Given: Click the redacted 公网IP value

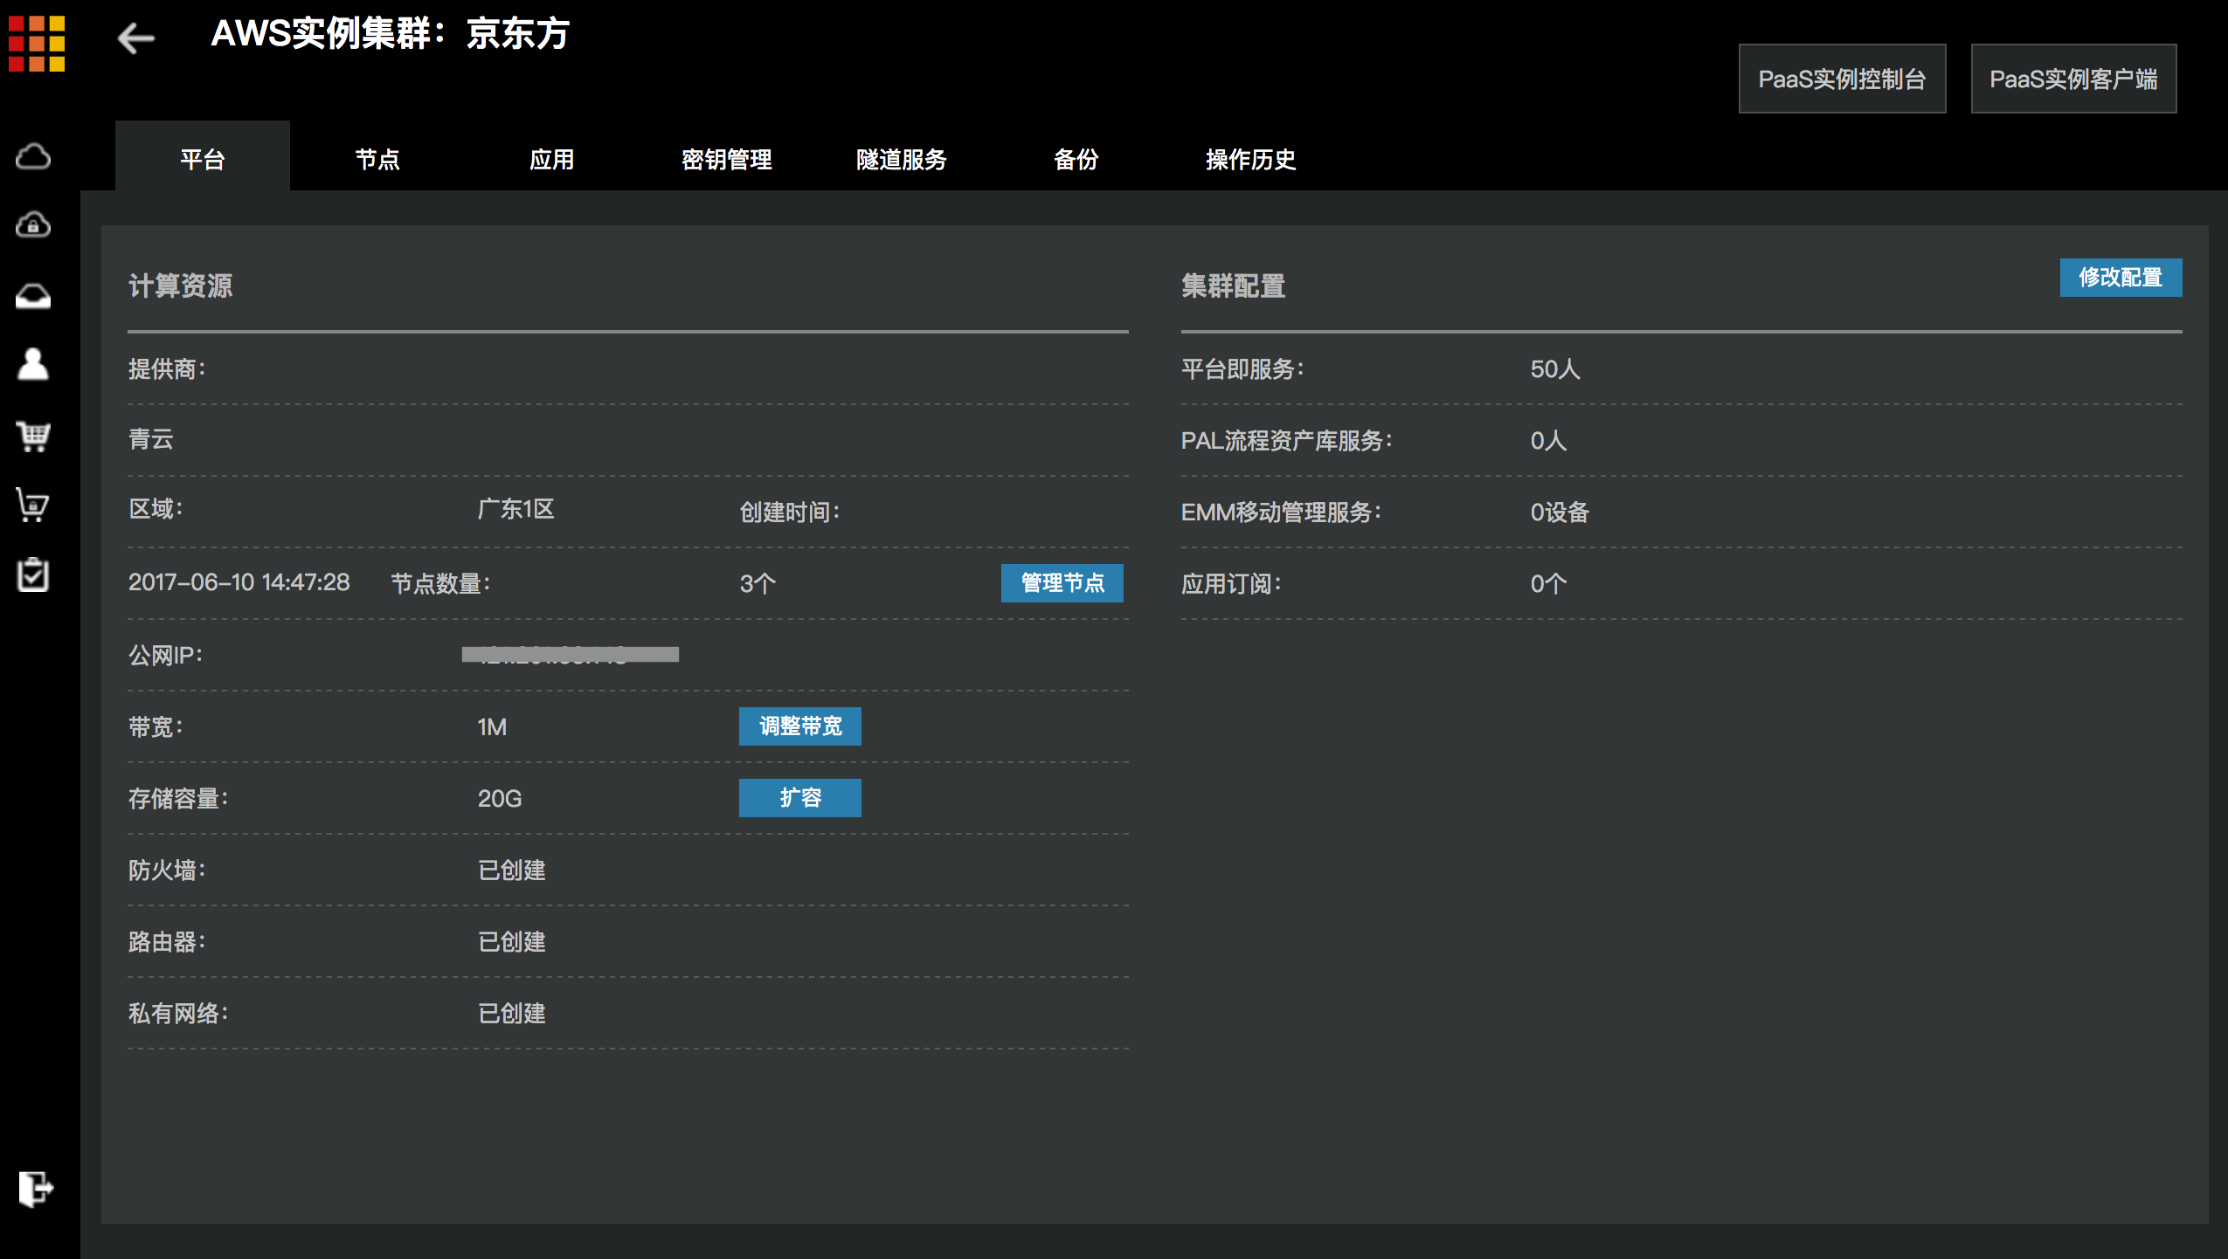Looking at the screenshot, I should click(571, 655).
